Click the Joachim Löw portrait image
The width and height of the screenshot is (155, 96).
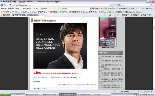pos(60,46)
